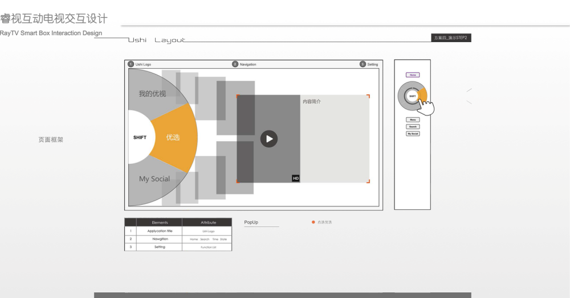This screenshot has height=298, width=570.
Task: Click the Elements table header
Action: pyautogui.click(x=160, y=222)
